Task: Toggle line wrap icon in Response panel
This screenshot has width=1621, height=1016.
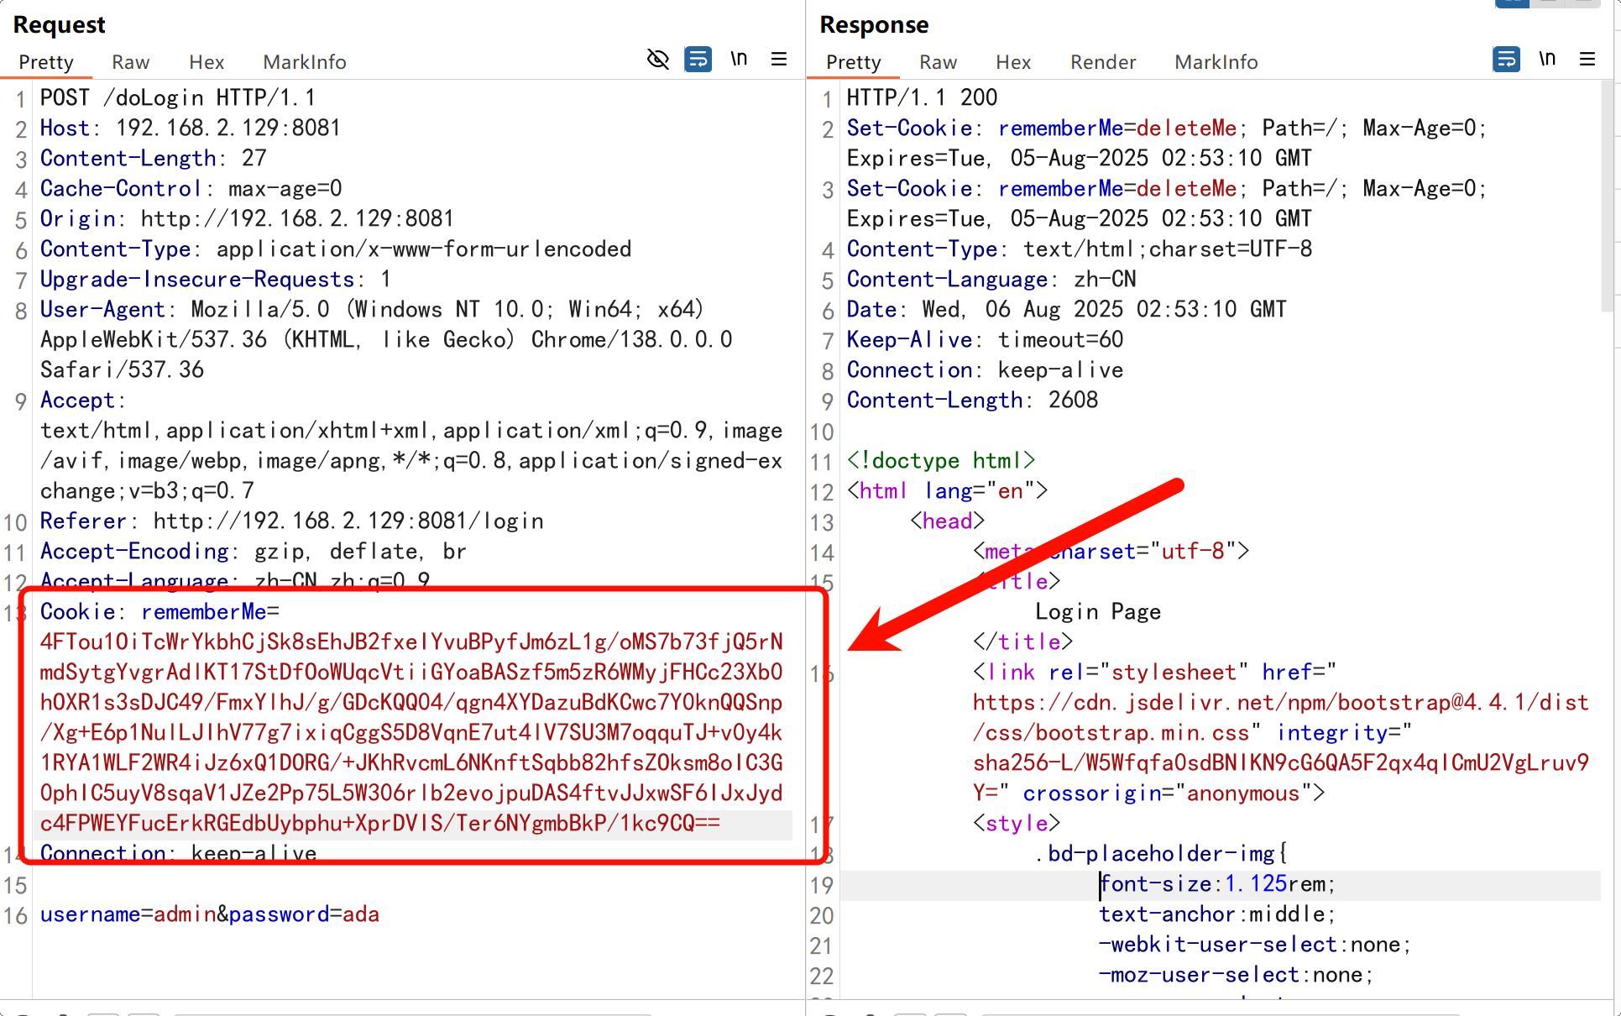Action: (1506, 59)
